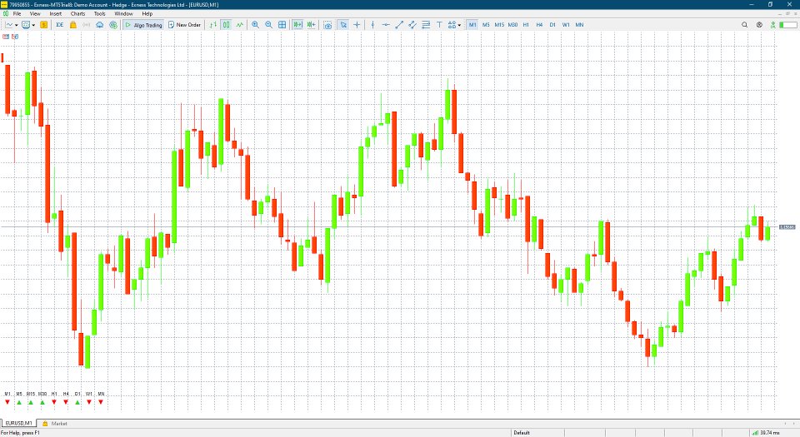
Task: Select the EURUSD,M1 chart tab
Action: pos(18,423)
